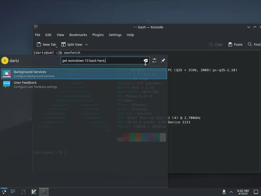Open the File menu in Konsole

pos(37,35)
